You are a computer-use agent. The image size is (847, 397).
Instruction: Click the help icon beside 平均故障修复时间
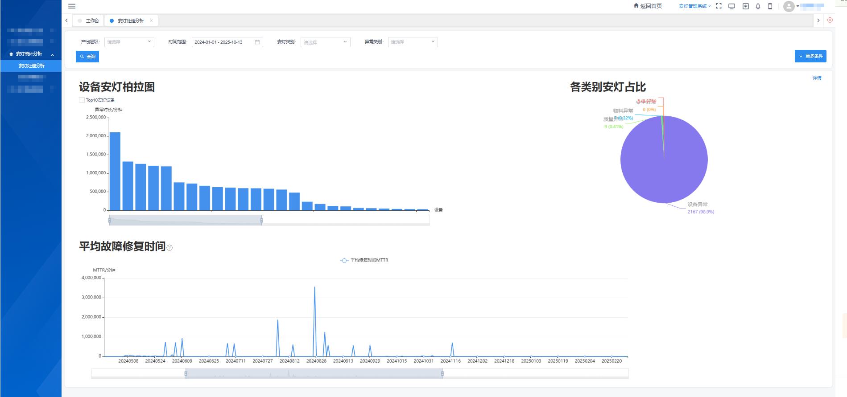169,248
